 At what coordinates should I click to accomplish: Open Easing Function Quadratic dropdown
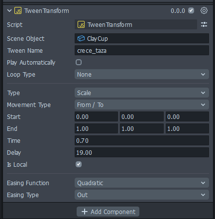(x=142, y=183)
